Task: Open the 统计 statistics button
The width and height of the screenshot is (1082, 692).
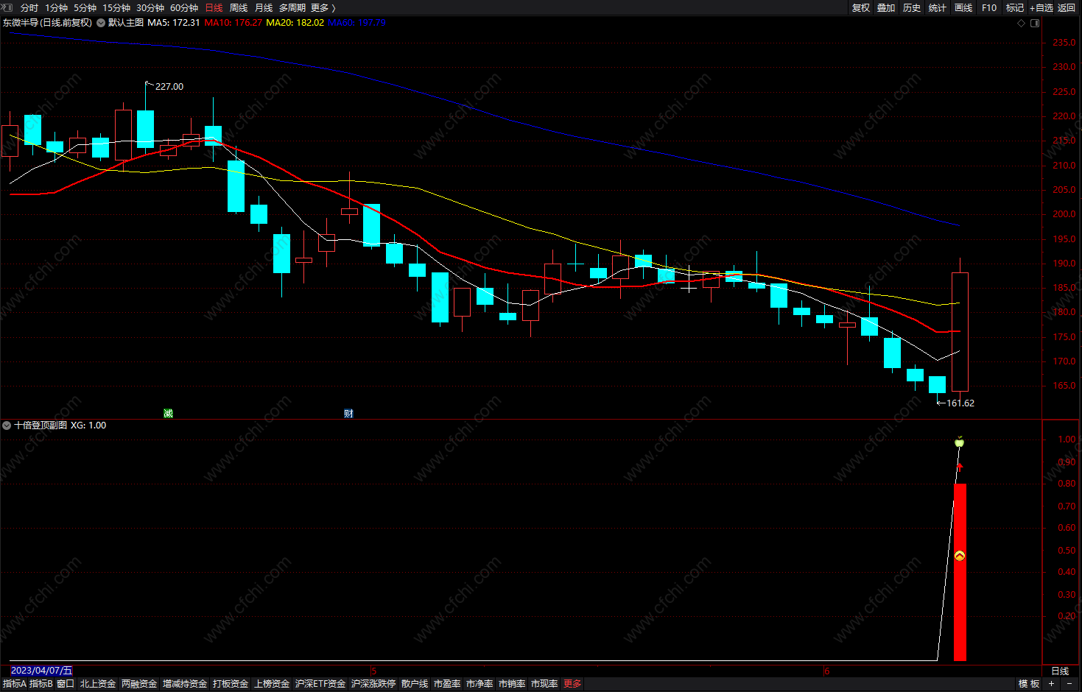Action: 938,7
